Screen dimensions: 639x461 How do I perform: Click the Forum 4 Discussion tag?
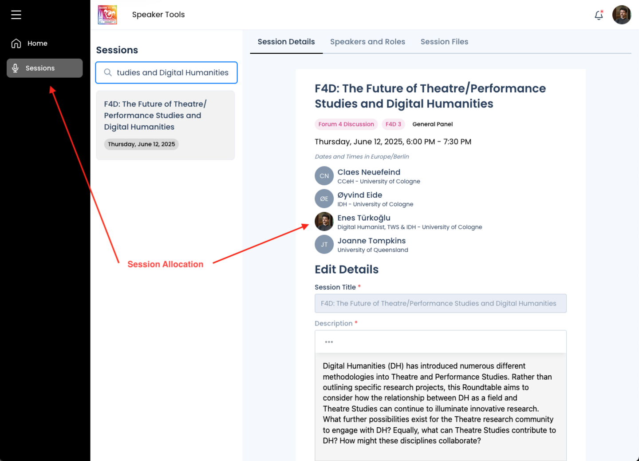coord(346,124)
